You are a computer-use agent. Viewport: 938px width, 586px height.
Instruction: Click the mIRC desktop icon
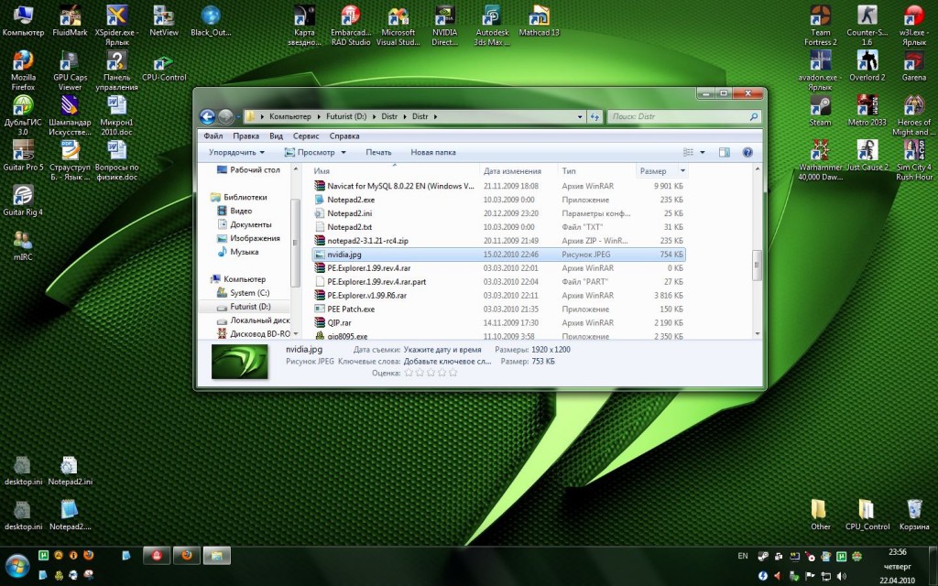pos(23,245)
